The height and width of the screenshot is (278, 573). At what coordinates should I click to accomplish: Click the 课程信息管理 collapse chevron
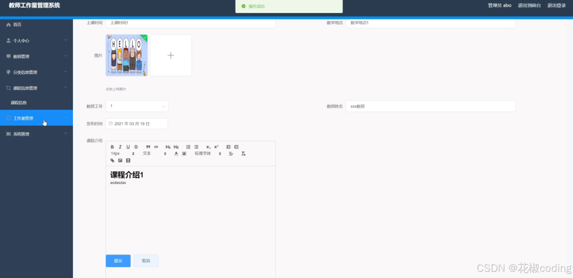66,88
